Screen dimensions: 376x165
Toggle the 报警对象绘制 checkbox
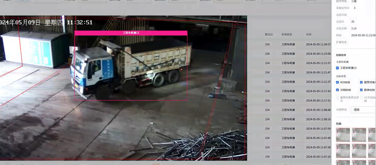coord(362,82)
